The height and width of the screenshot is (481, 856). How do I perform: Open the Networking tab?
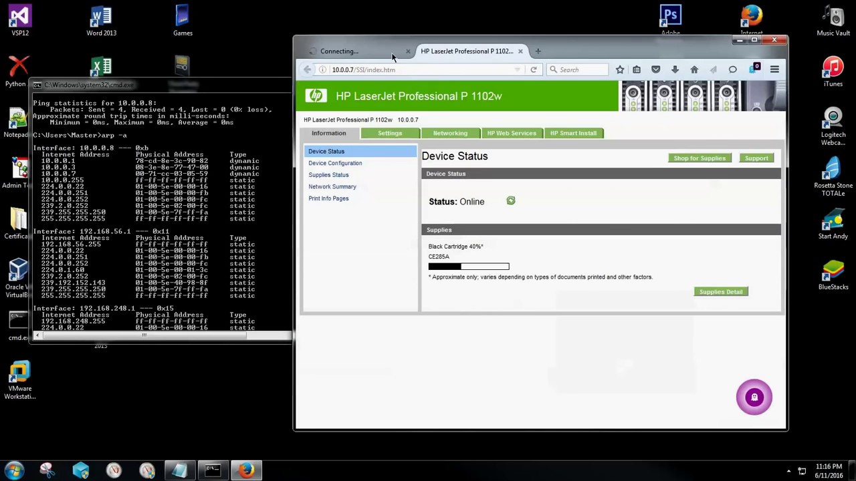pyautogui.click(x=450, y=133)
